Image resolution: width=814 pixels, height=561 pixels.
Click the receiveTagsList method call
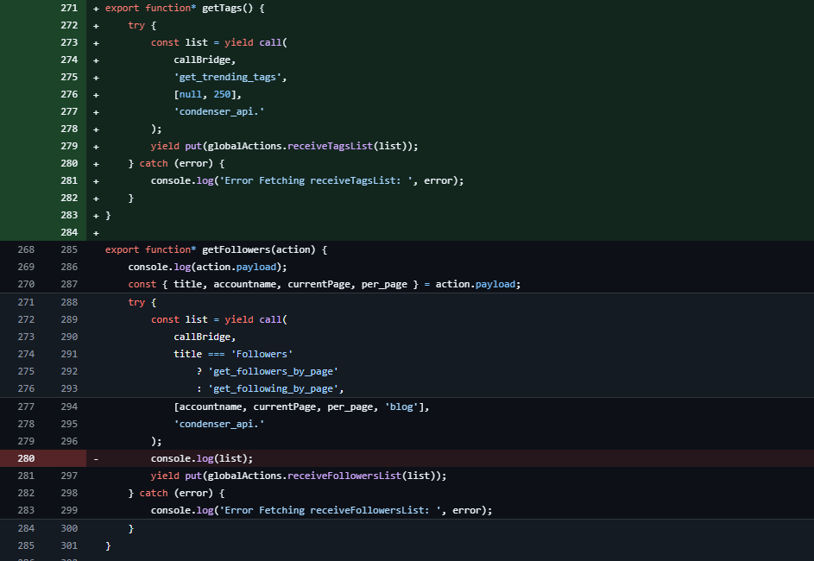pyautogui.click(x=330, y=146)
